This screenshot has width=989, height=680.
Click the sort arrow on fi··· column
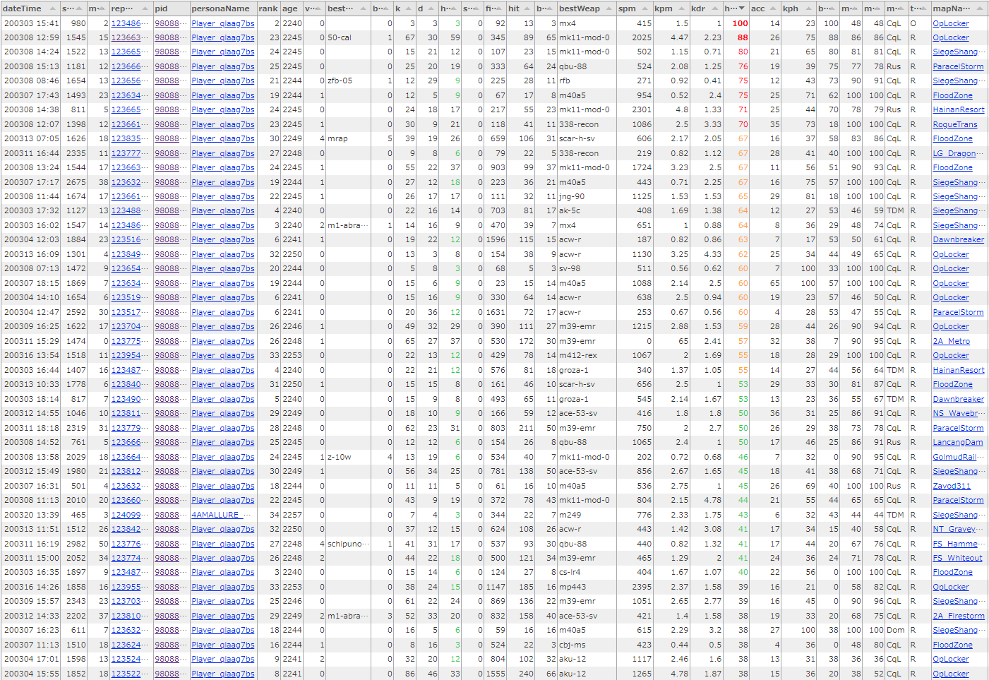(499, 8)
